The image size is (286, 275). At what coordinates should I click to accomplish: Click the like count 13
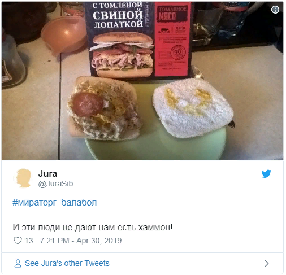click(x=29, y=241)
